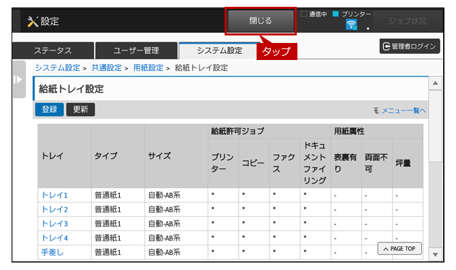Switch to the ユーザー管理 tab
This screenshot has width=456, height=270.
pos(136,50)
